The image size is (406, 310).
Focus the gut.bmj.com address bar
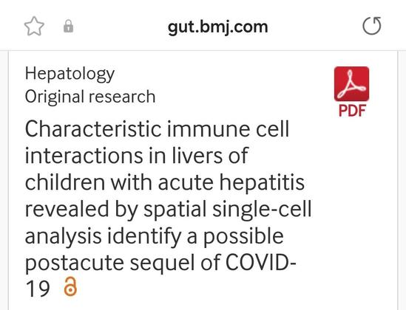(217, 27)
